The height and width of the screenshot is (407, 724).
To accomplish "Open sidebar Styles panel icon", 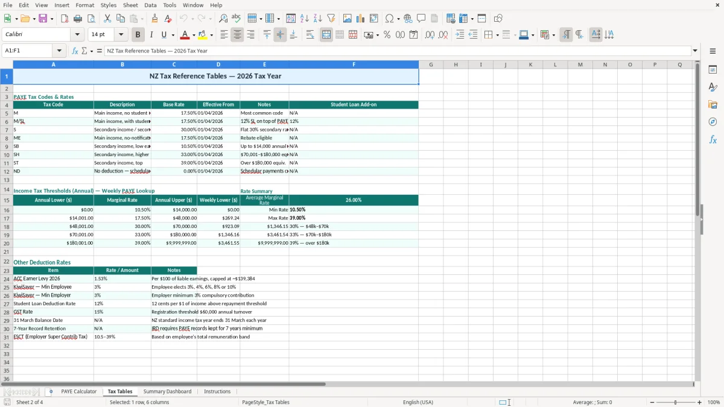I will tap(713, 87).
